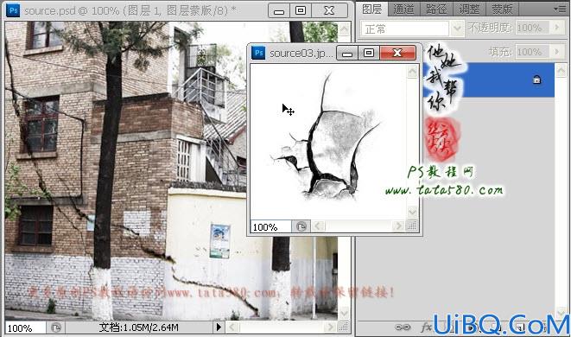Switch to the 通道 tab
The image size is (571, 337).
coord(403,10)
